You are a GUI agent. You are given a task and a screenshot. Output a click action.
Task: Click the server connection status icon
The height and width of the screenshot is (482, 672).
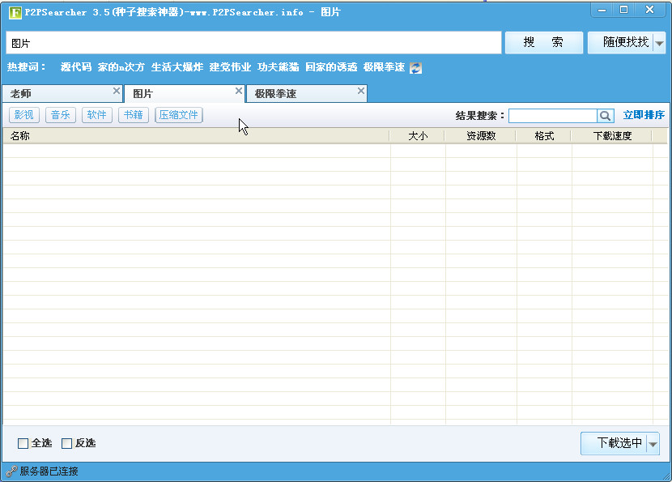[x=11, y=471]
